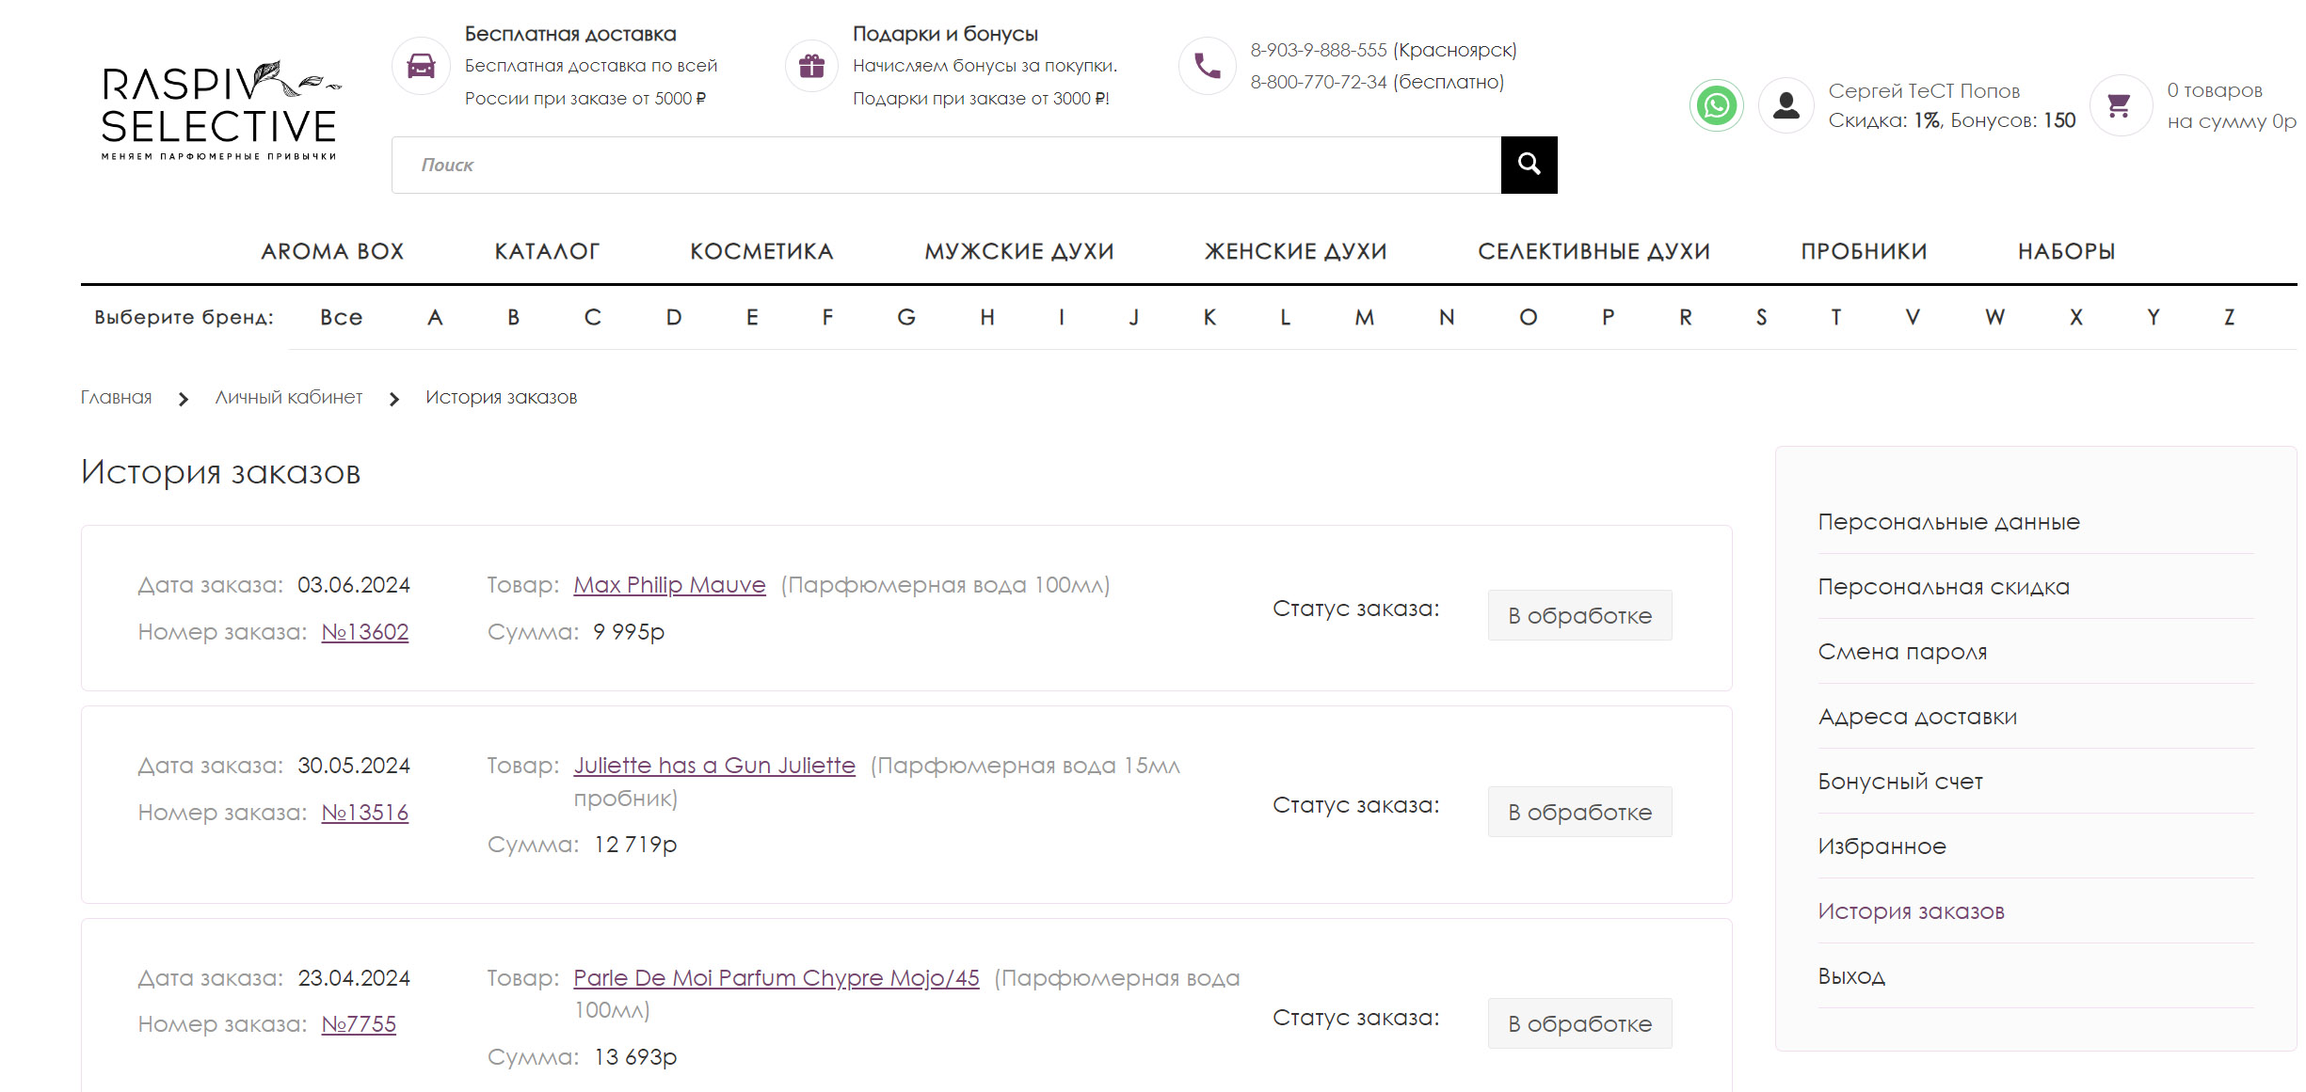
Task: Filter brands by letter G
Action: pyautogui.click(x=906, y=318)
